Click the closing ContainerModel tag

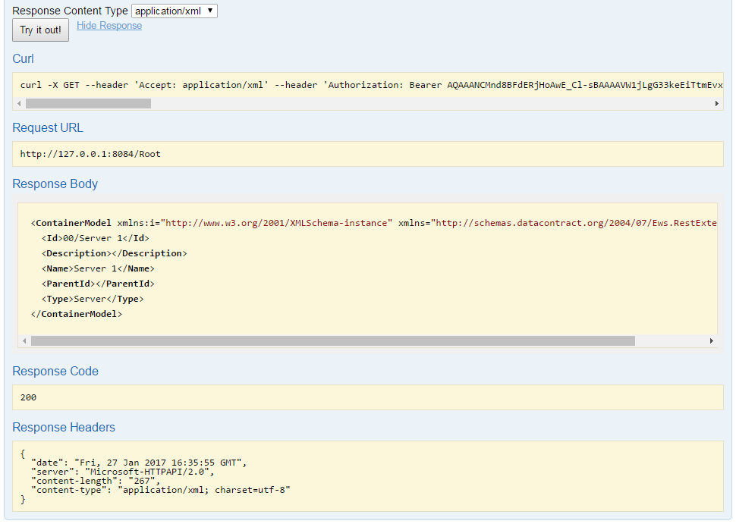point(77,314)
